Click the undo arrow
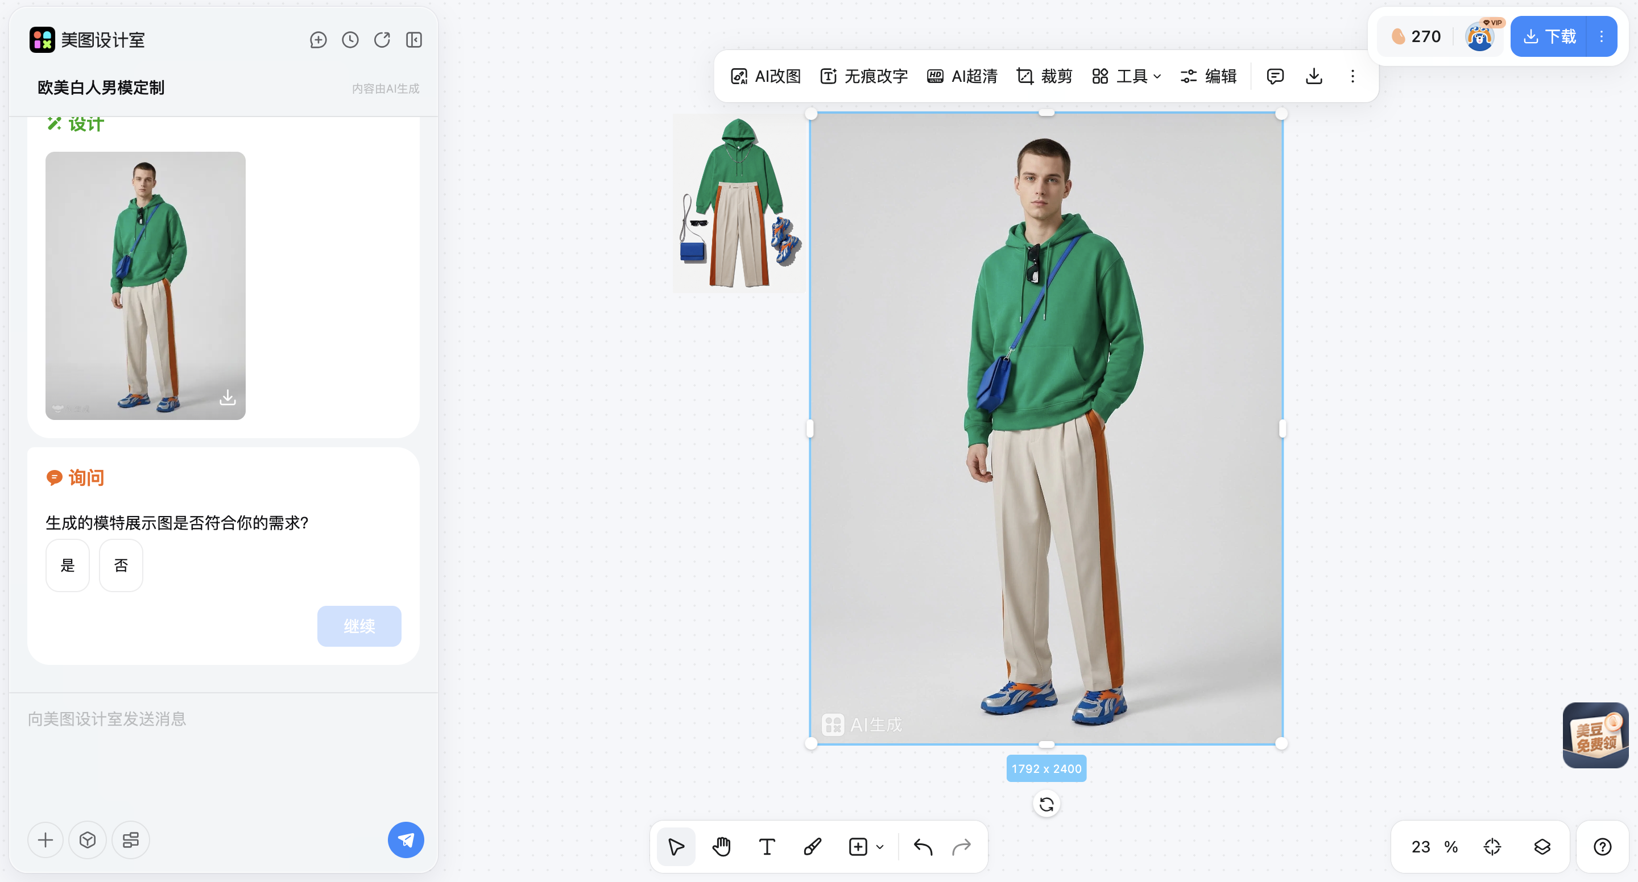Image resolution: width=1638 pixels, height=882 pixels. pos(923,846)
